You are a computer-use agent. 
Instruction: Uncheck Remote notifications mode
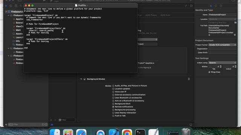pyautogui.click(x=113, y=106)
